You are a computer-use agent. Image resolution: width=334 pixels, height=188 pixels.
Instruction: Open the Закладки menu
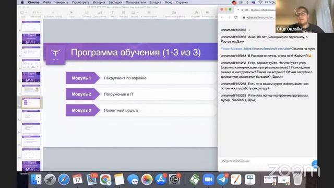point(115,2)
